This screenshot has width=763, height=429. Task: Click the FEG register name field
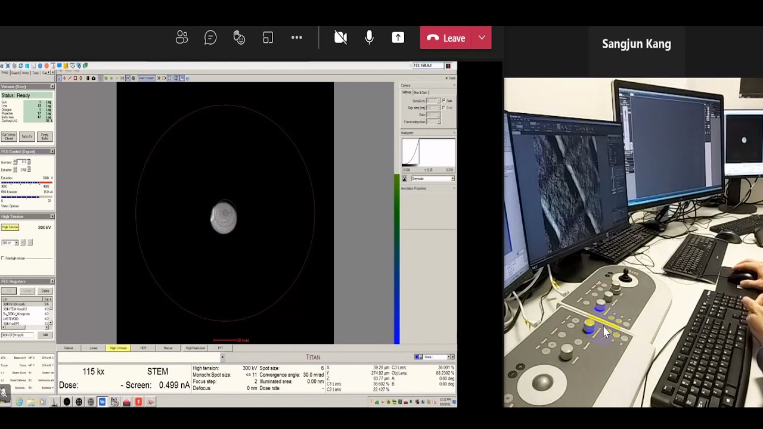(17, 335)
